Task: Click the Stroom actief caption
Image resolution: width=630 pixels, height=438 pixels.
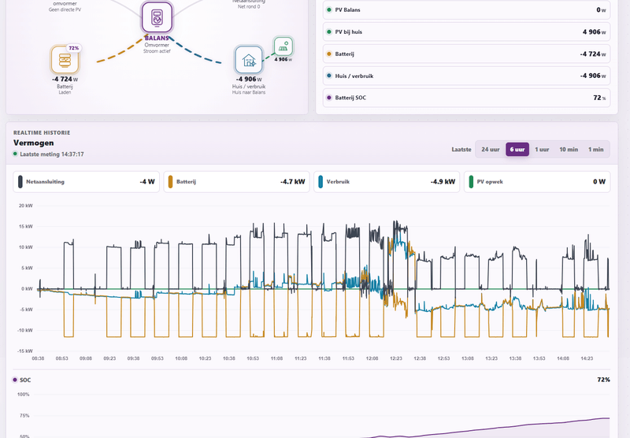Action: [x=157, y=51]
